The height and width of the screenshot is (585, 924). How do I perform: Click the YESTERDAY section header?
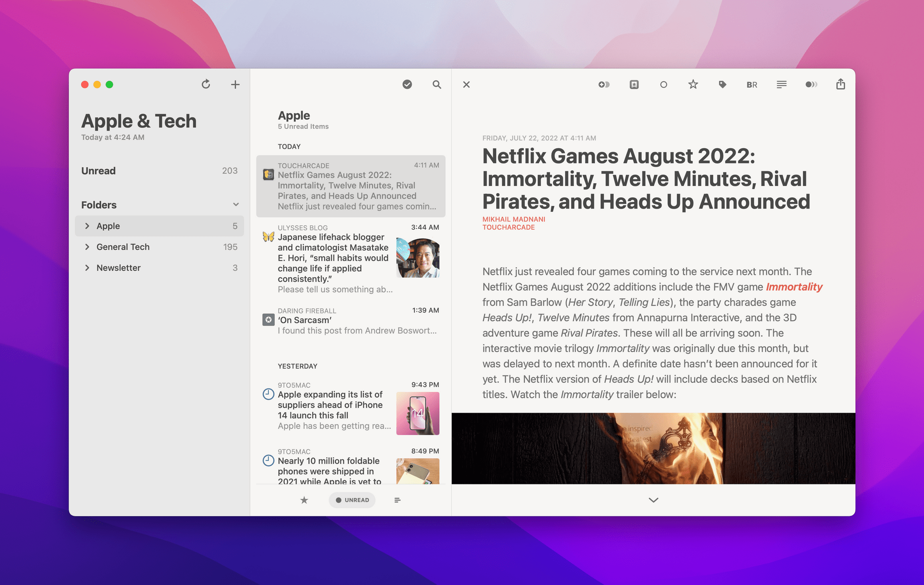[297, 366]
